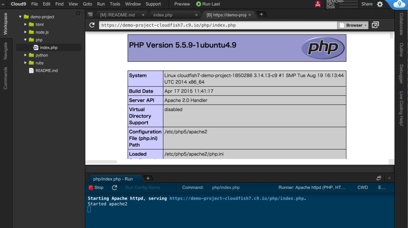Select index.php in the file tree
Screen dimensions: 408x228
[x=49, y=48]
